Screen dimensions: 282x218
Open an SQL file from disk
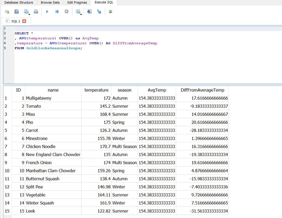tap(16, 11)
